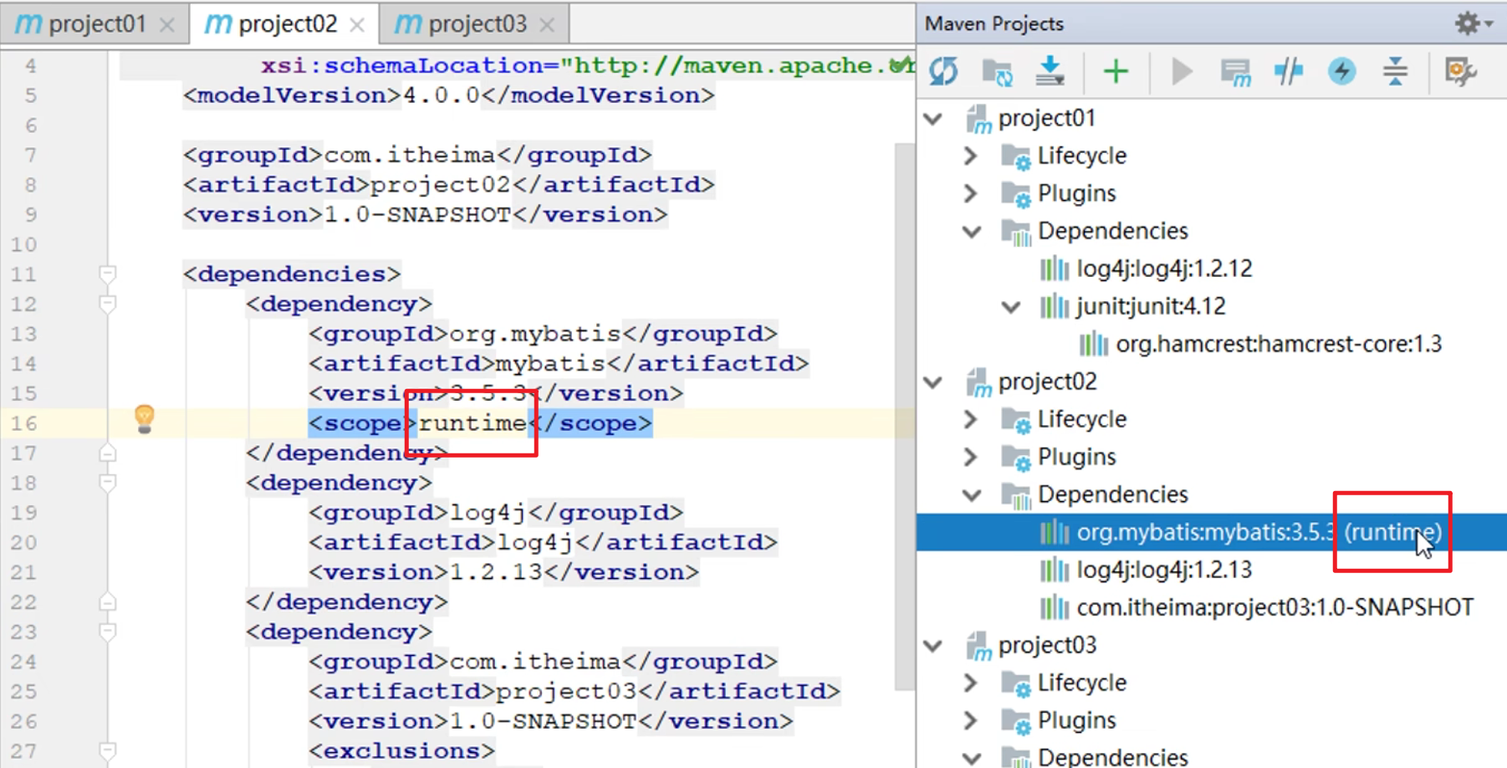Click project03 artifactId on line 25
This screenshot has height=768, width=1507.
point(566,692)
